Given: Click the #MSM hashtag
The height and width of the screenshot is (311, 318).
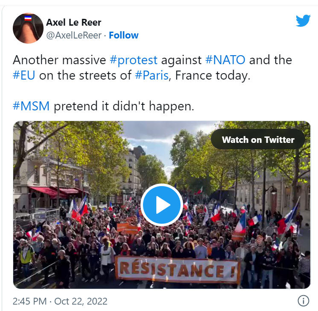Looking at the screenshot, I should [31, 106].
